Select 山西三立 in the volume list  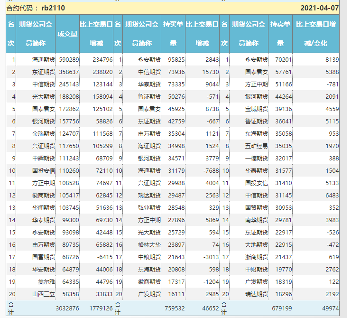point(44,294)
